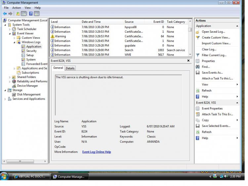Show hidden tray icons arrow
The height and width of the screenshot is (186, 248).
pyautogui.click(x=210, y=176)
